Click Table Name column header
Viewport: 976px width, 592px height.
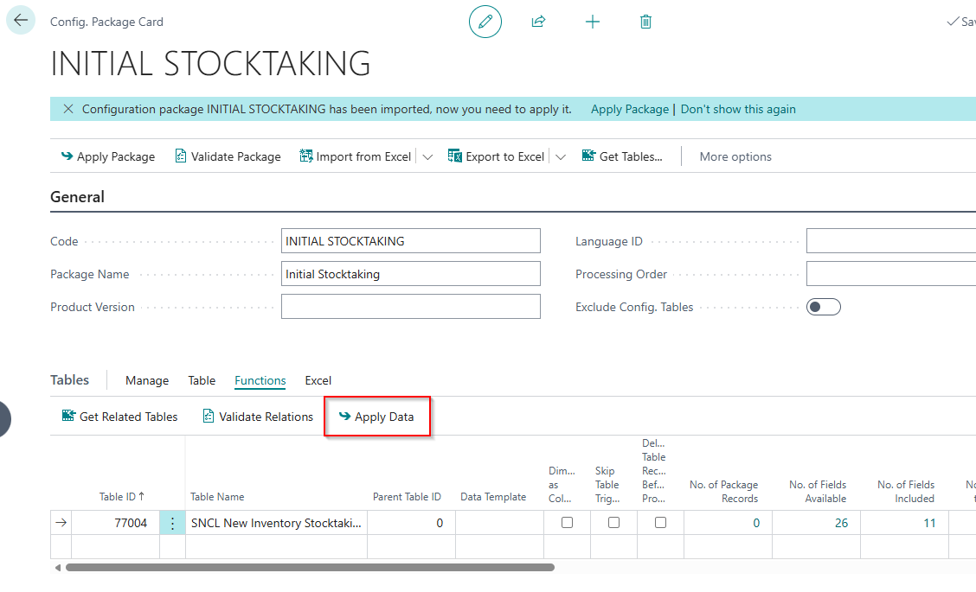(217, 496)
